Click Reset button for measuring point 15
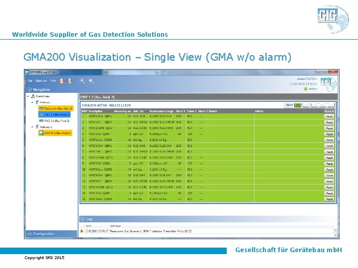Viewport: 358px width, 268px height. click(329, 199)
